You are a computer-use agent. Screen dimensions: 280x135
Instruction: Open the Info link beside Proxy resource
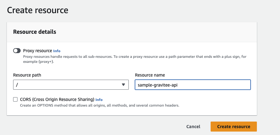(x=57, y=51)
